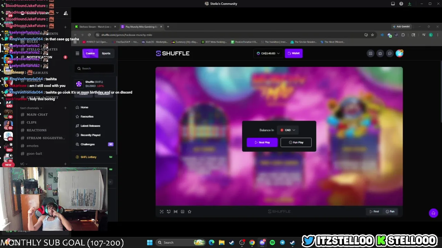Open Spotify from taskbar
Viewport: 442px width, 248px height.
(272, 242)
